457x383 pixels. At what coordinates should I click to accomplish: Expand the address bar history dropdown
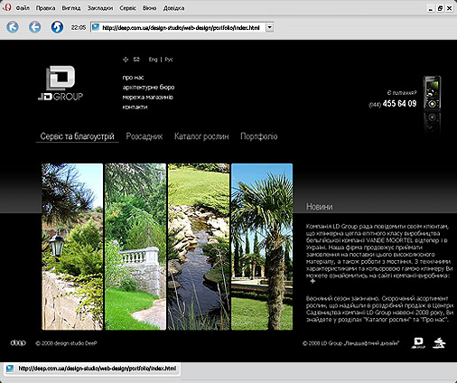click(270, 27)
